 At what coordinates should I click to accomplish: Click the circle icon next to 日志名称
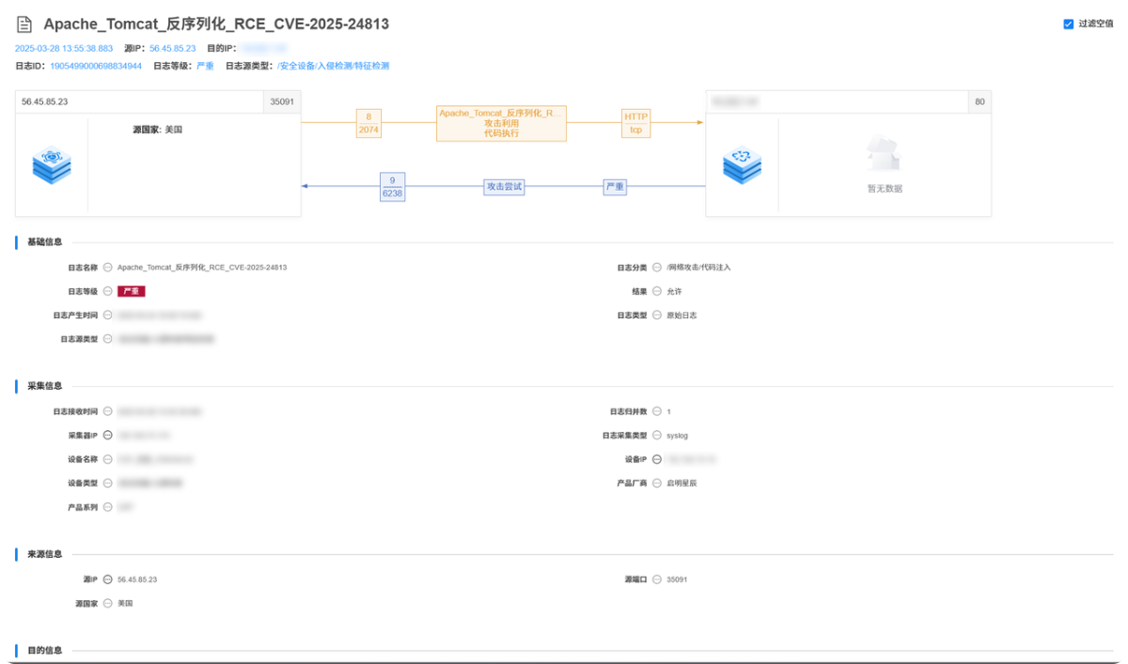coord(108,268)
